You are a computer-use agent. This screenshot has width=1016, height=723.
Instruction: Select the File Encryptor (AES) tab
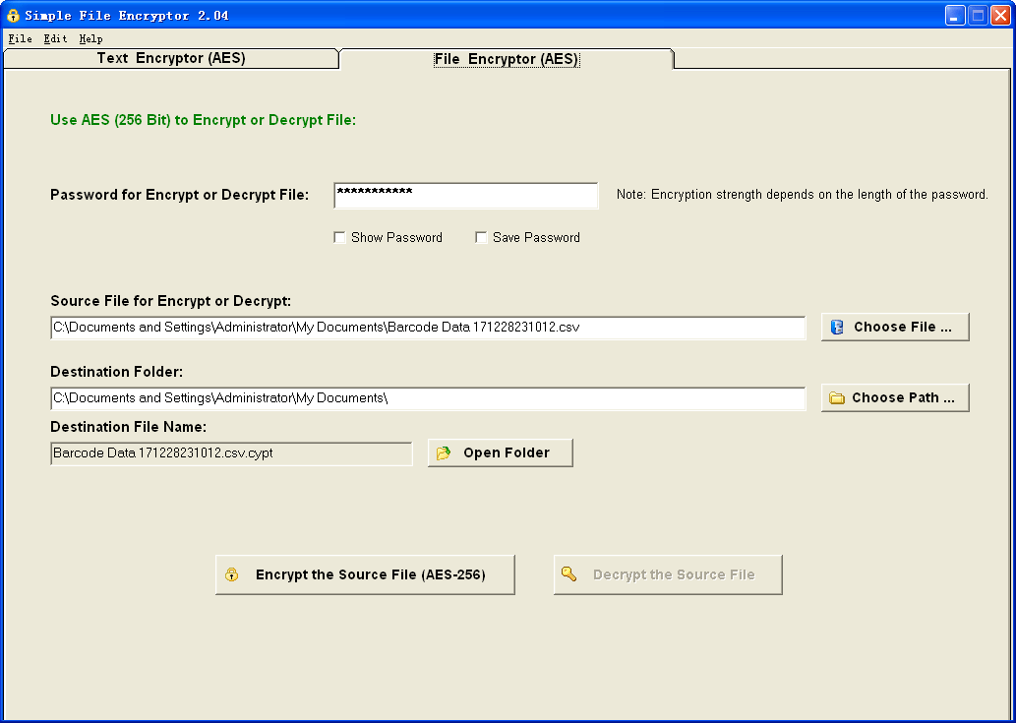tap(507, 60)
